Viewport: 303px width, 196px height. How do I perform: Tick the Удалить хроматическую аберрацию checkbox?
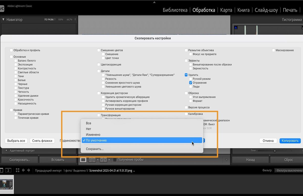[x=103, y=97]
